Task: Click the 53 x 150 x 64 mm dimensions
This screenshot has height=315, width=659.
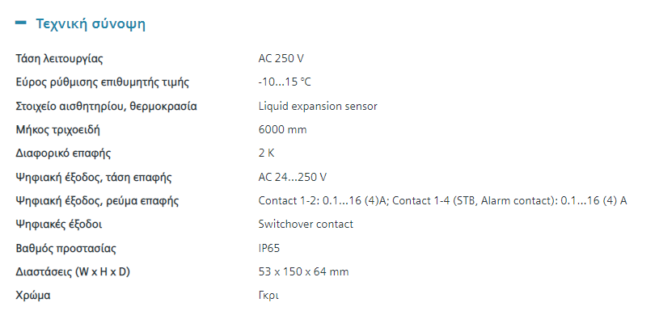Action: pyautogui.click(x=303, y=271)
